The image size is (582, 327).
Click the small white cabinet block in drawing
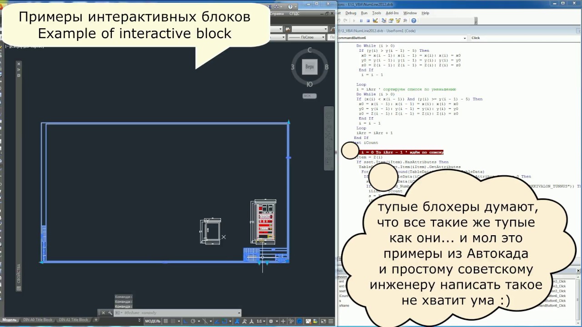(211, 231)
